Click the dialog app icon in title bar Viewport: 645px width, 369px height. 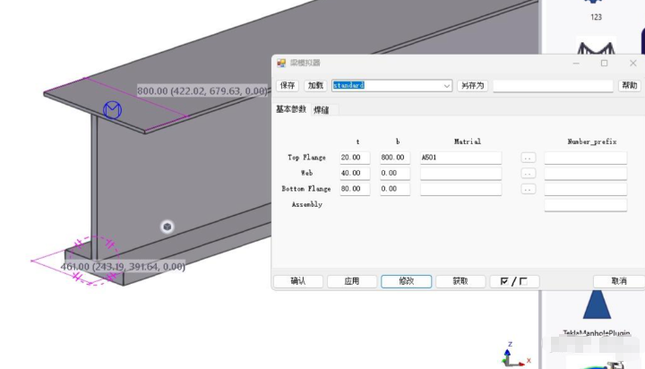tap(281, 64)
